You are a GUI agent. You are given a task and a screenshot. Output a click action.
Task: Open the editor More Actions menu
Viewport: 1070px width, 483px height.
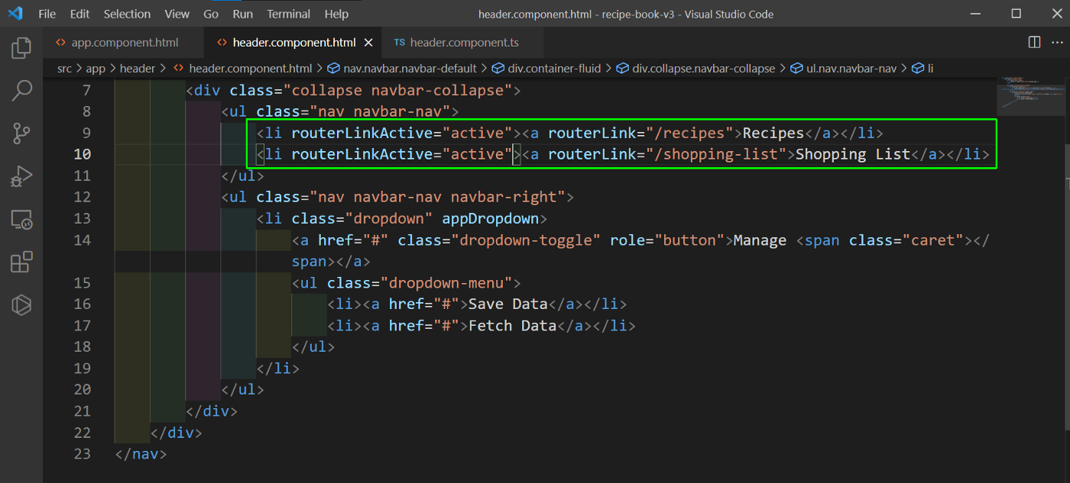[1057, 42]
